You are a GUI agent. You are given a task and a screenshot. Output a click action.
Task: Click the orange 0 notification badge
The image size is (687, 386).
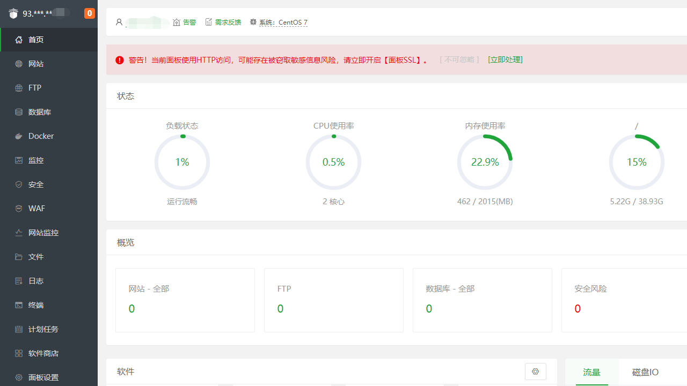(90, 13)
